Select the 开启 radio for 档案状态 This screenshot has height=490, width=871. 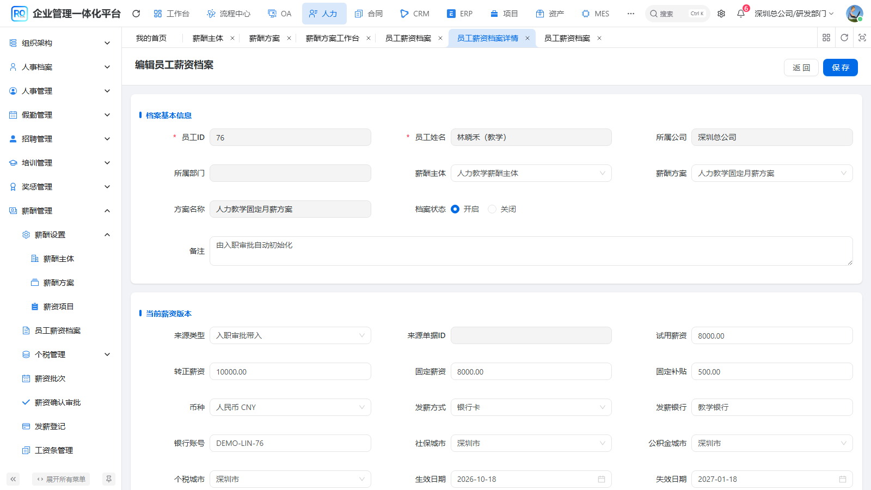click(455, 209)
